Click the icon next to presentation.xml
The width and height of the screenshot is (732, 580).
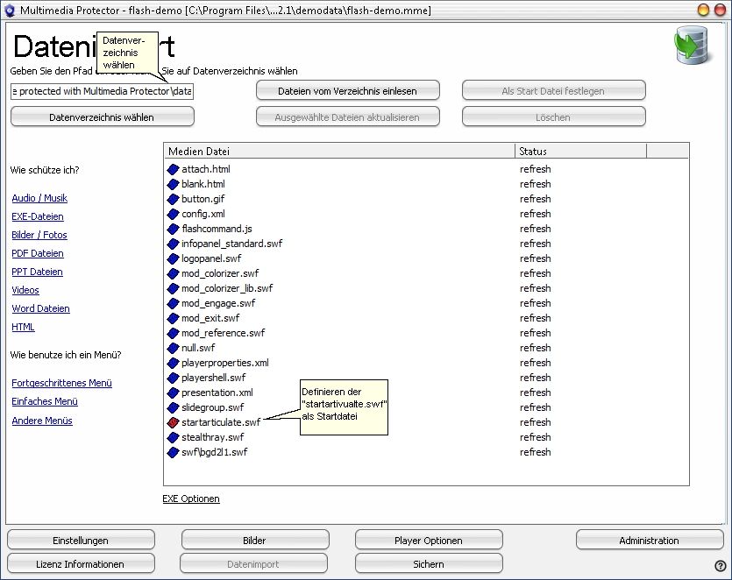point(173,393)
